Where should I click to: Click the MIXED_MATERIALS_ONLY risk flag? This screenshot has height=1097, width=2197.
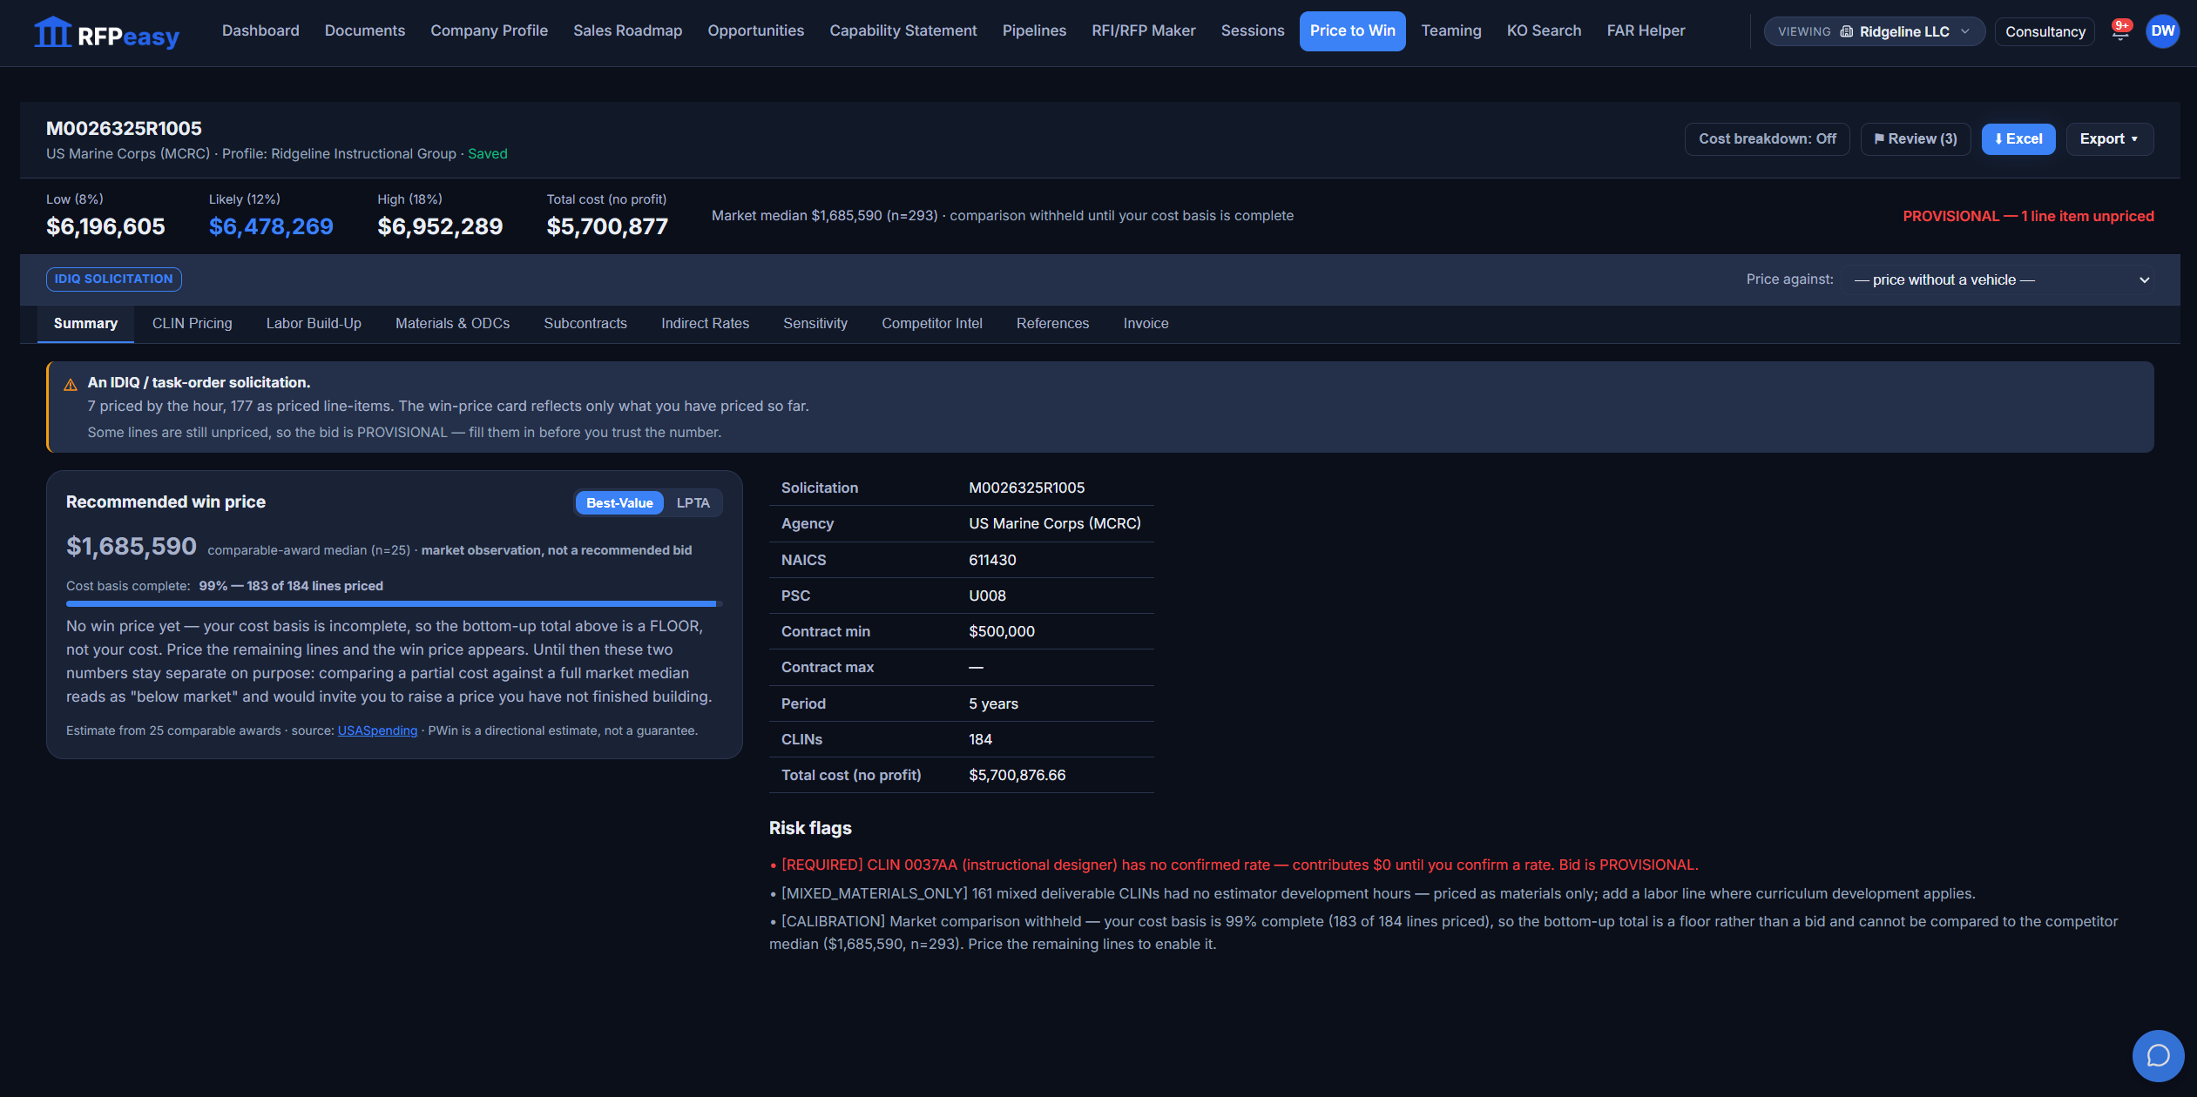pyautogui.click(x=1373, y=893)
